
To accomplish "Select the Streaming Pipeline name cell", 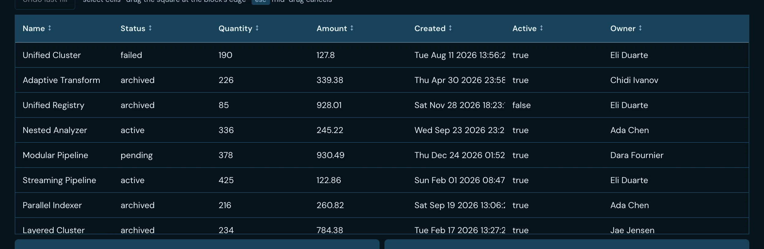I will (x=64, y=180).
